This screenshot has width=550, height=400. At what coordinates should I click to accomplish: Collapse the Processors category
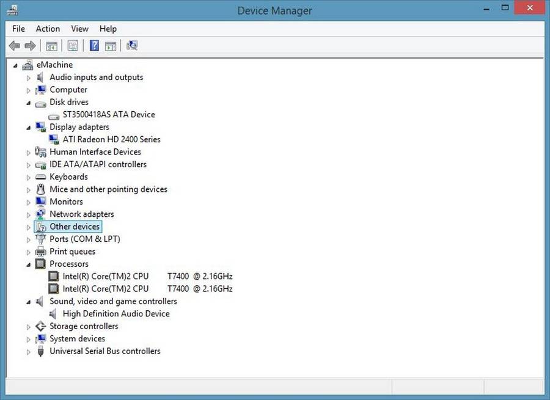click(x=28, y=264)
